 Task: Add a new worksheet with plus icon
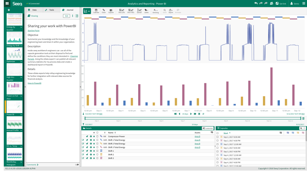tap(9, 10)
